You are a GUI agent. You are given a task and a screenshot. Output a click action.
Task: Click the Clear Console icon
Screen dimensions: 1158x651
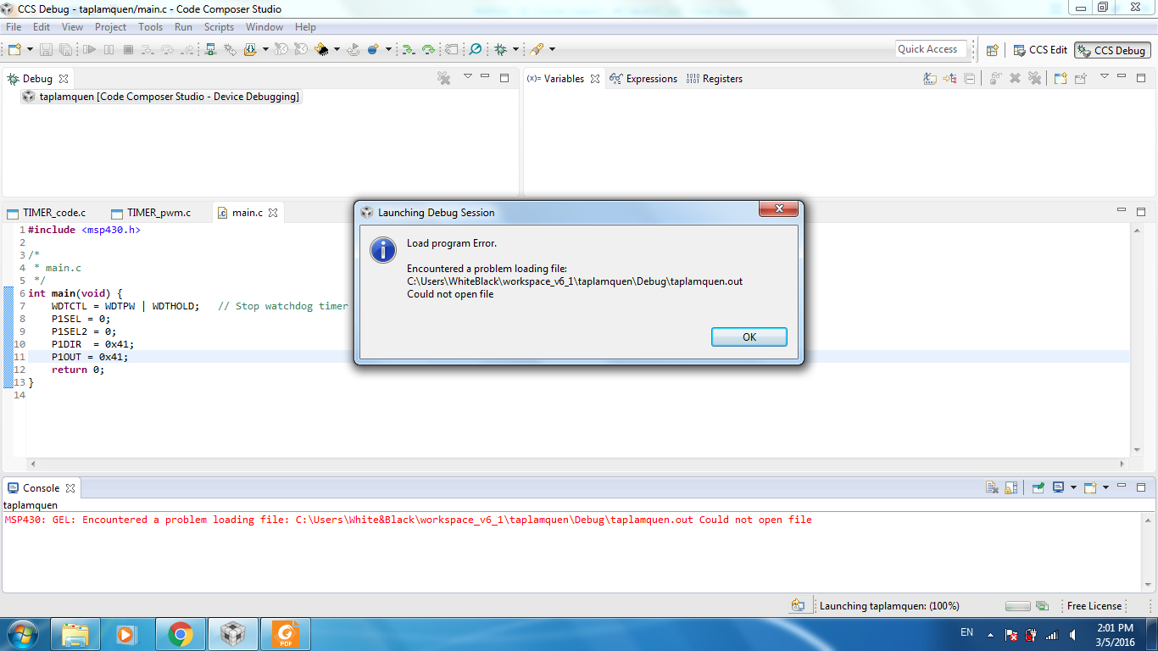point(992,487)
